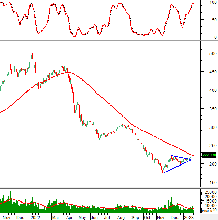Click the 20000 volume axis label

[x=210, y=196]
